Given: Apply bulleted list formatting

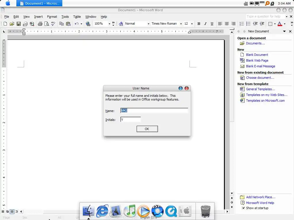Looking at the screenshot, I should [248, 24].
